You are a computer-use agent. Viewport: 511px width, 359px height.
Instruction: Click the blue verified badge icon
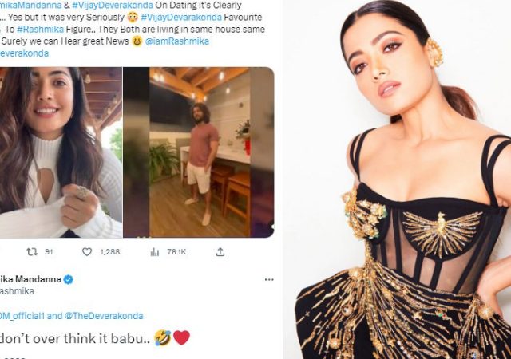(x=69, y=279)
